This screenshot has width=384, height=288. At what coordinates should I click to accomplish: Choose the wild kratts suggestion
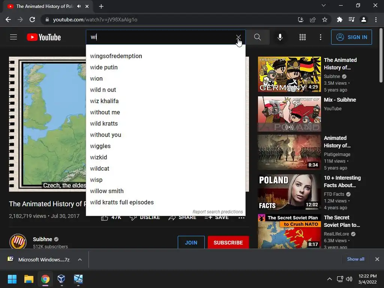pos(165,124)
